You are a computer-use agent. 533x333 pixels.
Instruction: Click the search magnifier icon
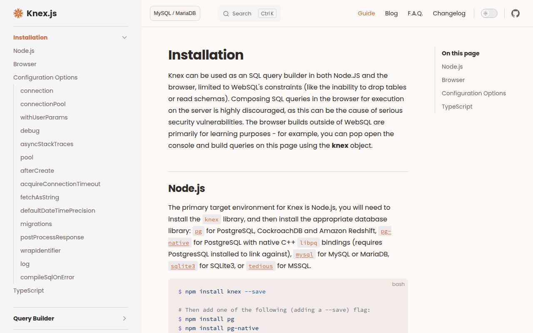(x=226, y=14)
